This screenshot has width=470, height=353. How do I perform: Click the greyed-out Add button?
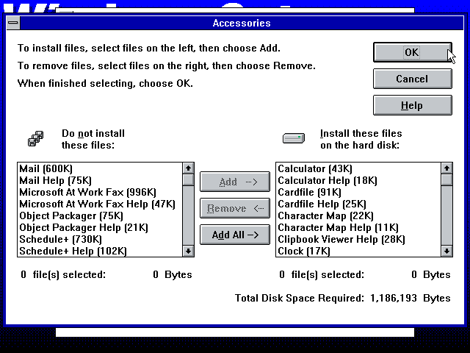(x=235, y=182)
